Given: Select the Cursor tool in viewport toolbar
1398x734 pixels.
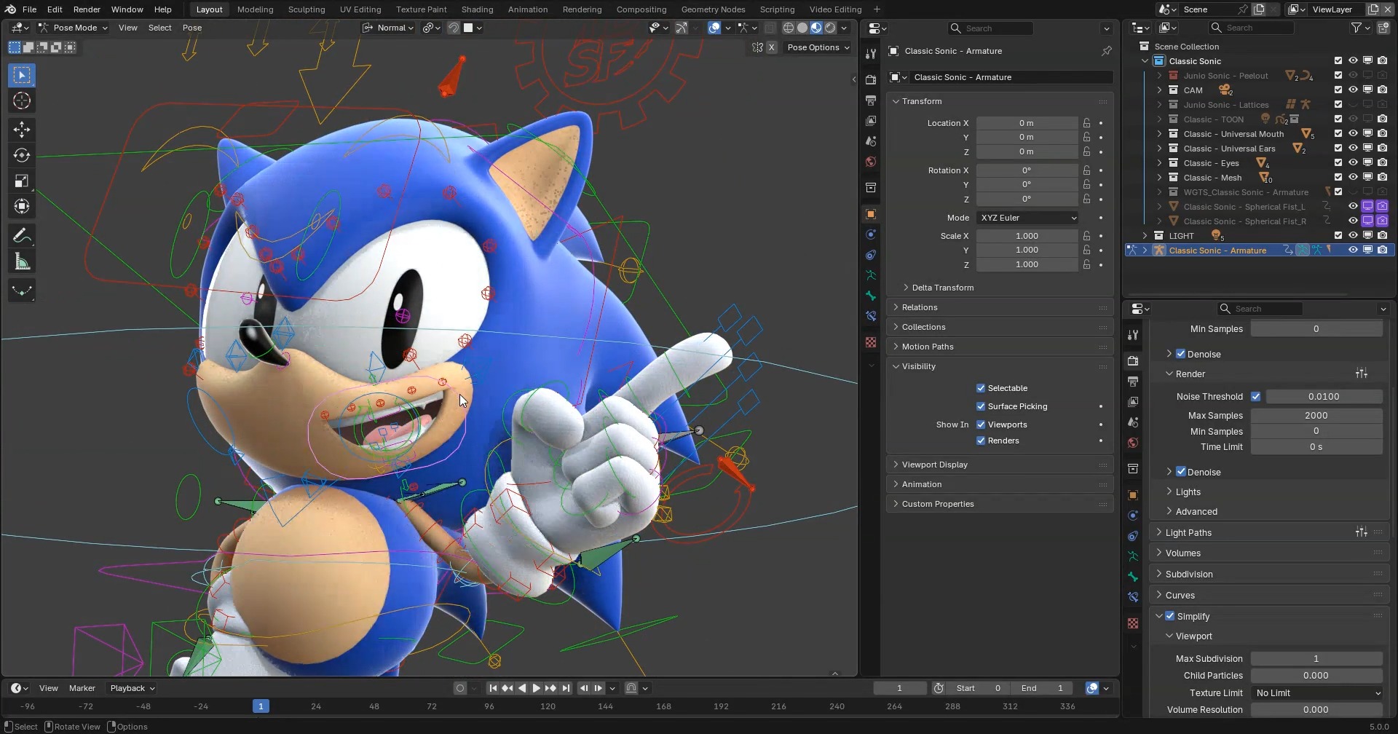Looking at the screenshot, I should point(22,100).
